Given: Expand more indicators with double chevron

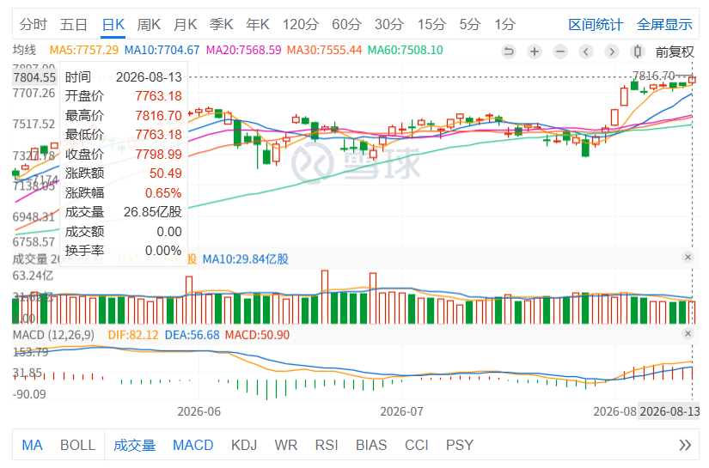Looking at the screenshot, I should tap(685, 446).
